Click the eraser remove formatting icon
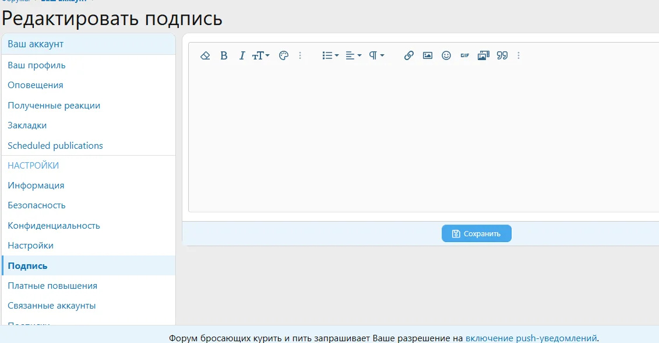The height and width of the screenshot is (343, 659). pyautogui.click(x=205, y=55)
